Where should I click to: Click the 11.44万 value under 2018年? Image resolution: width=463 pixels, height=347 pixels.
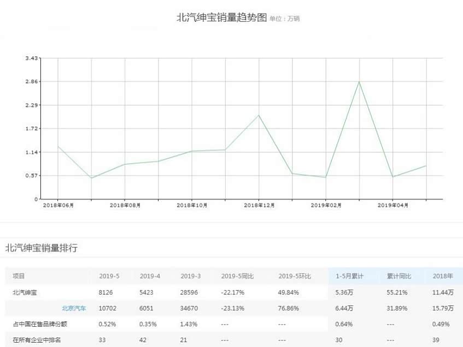[443, 292]
